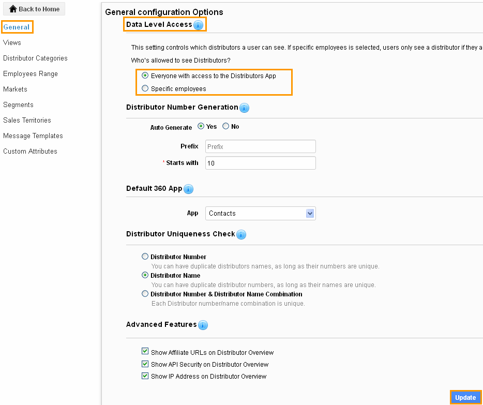Click the home icon in Back to Home
Viewport: 483px width, 405px height.
point(13,9)
